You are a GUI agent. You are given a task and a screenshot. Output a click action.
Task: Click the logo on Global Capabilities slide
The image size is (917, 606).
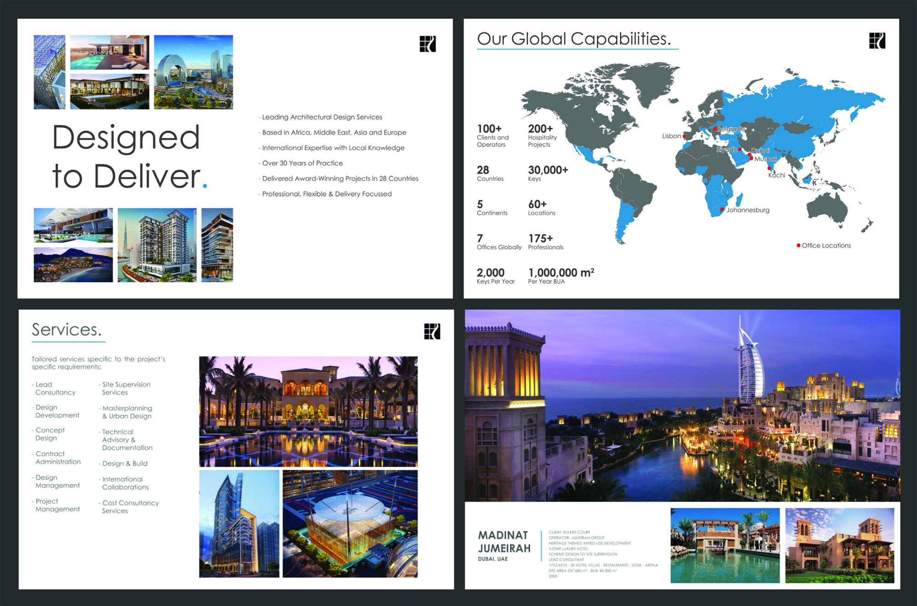[877, 41]
